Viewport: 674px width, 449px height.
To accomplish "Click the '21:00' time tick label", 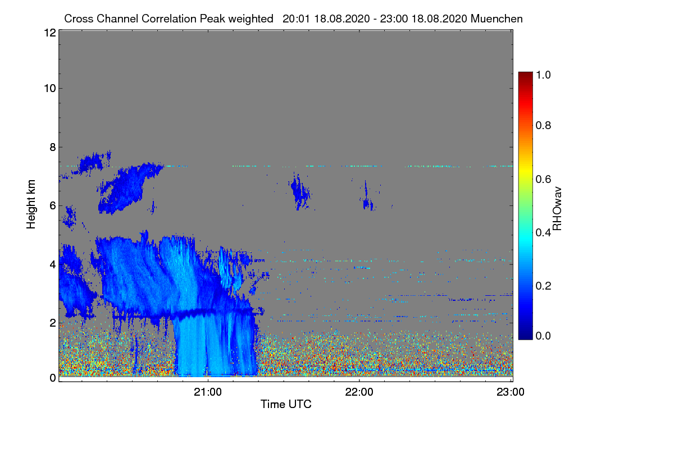I will click(x=208, y=392).
